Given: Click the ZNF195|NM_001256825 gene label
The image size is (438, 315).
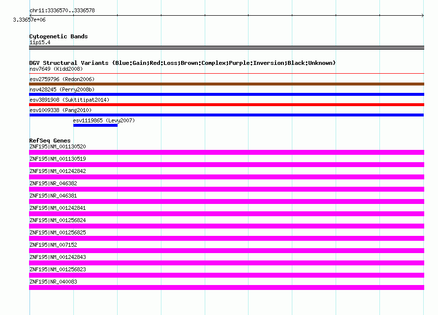Looking at the screenshot, I should coord(58,232).
